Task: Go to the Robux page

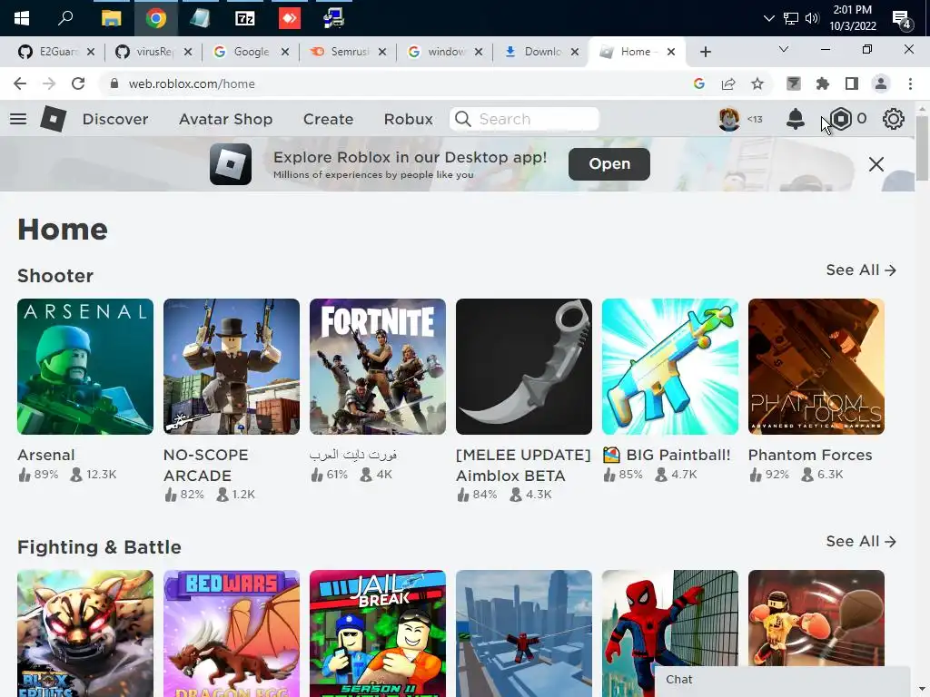Action: coord(408,119)
